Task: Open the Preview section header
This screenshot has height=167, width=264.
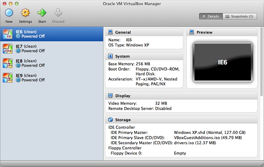Action: click(x=222, y=32)
